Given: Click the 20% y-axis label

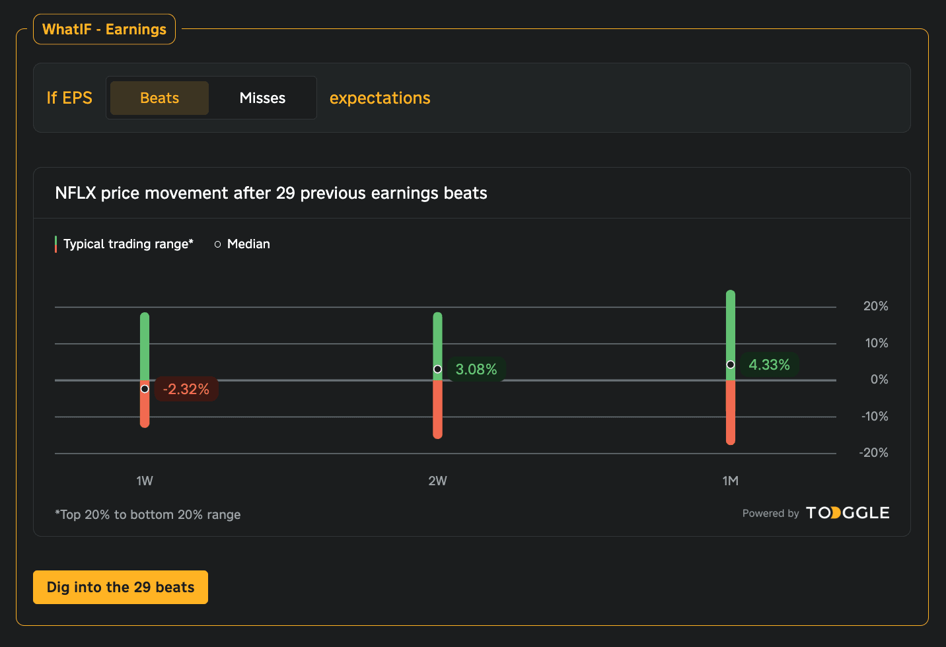Looking at the screenshot, I should pos(876,306).
